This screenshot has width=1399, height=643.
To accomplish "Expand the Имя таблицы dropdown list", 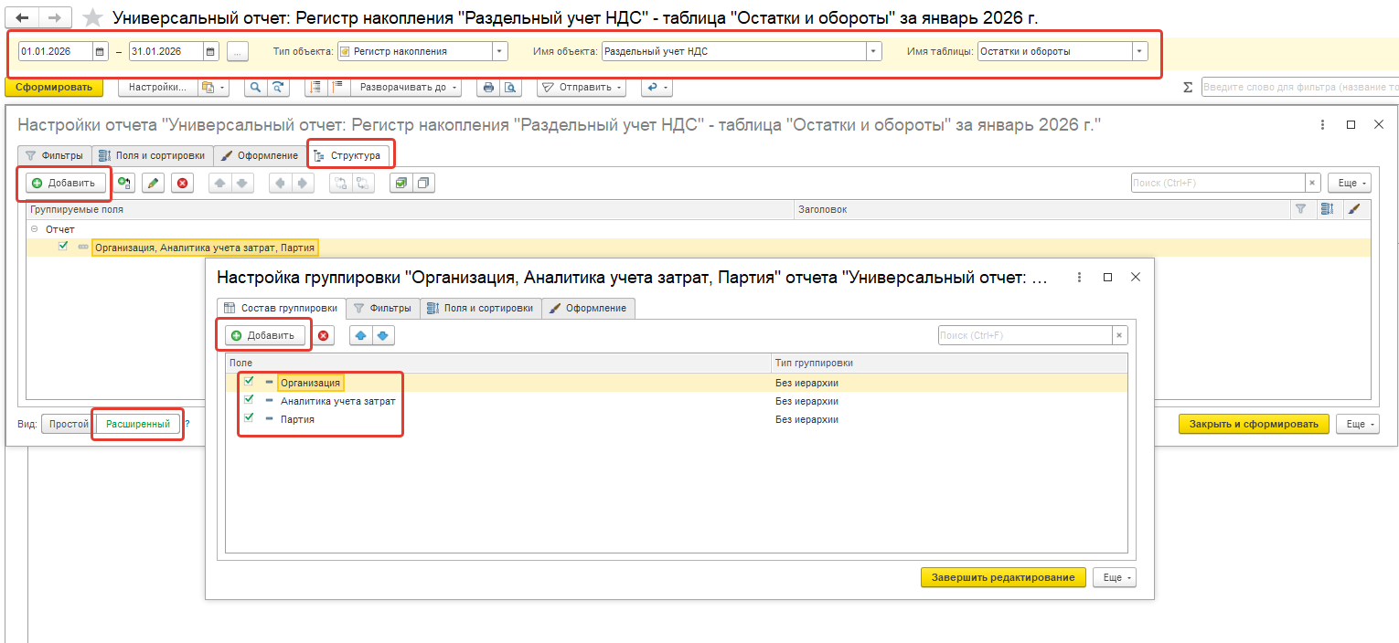I will 1139,52.
